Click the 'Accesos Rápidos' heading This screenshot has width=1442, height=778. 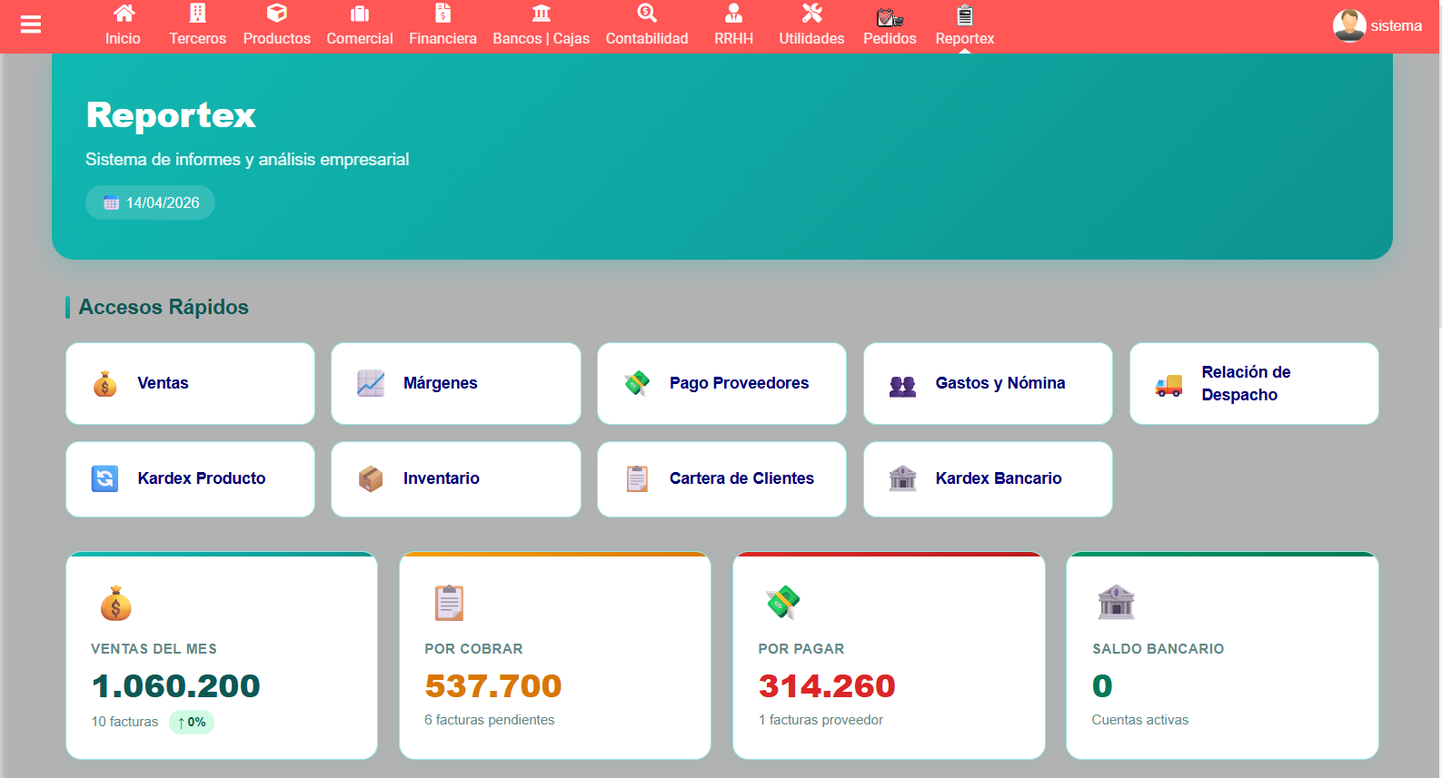pyautogui.click(x=164, y=307)
